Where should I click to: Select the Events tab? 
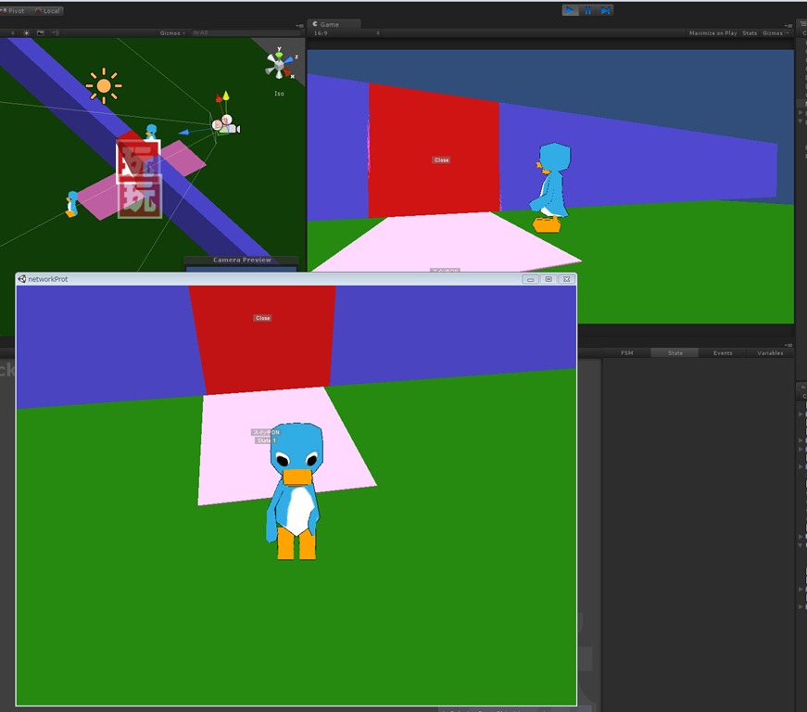click(723, 353)
